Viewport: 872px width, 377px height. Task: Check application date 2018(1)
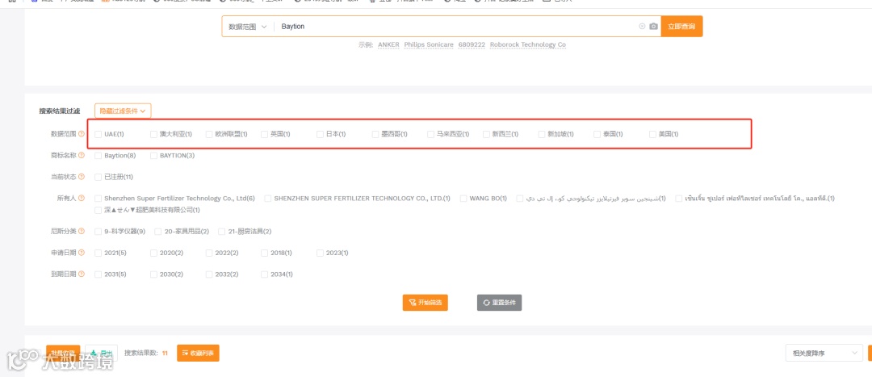tap(265, 253)
